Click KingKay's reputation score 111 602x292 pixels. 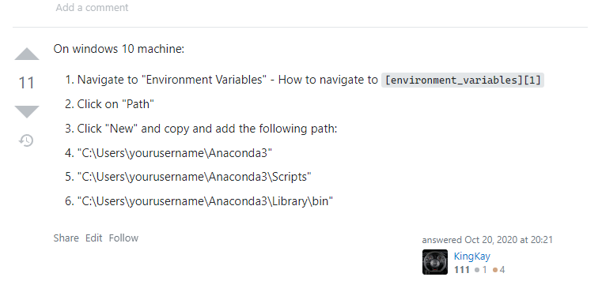[462, 270]
